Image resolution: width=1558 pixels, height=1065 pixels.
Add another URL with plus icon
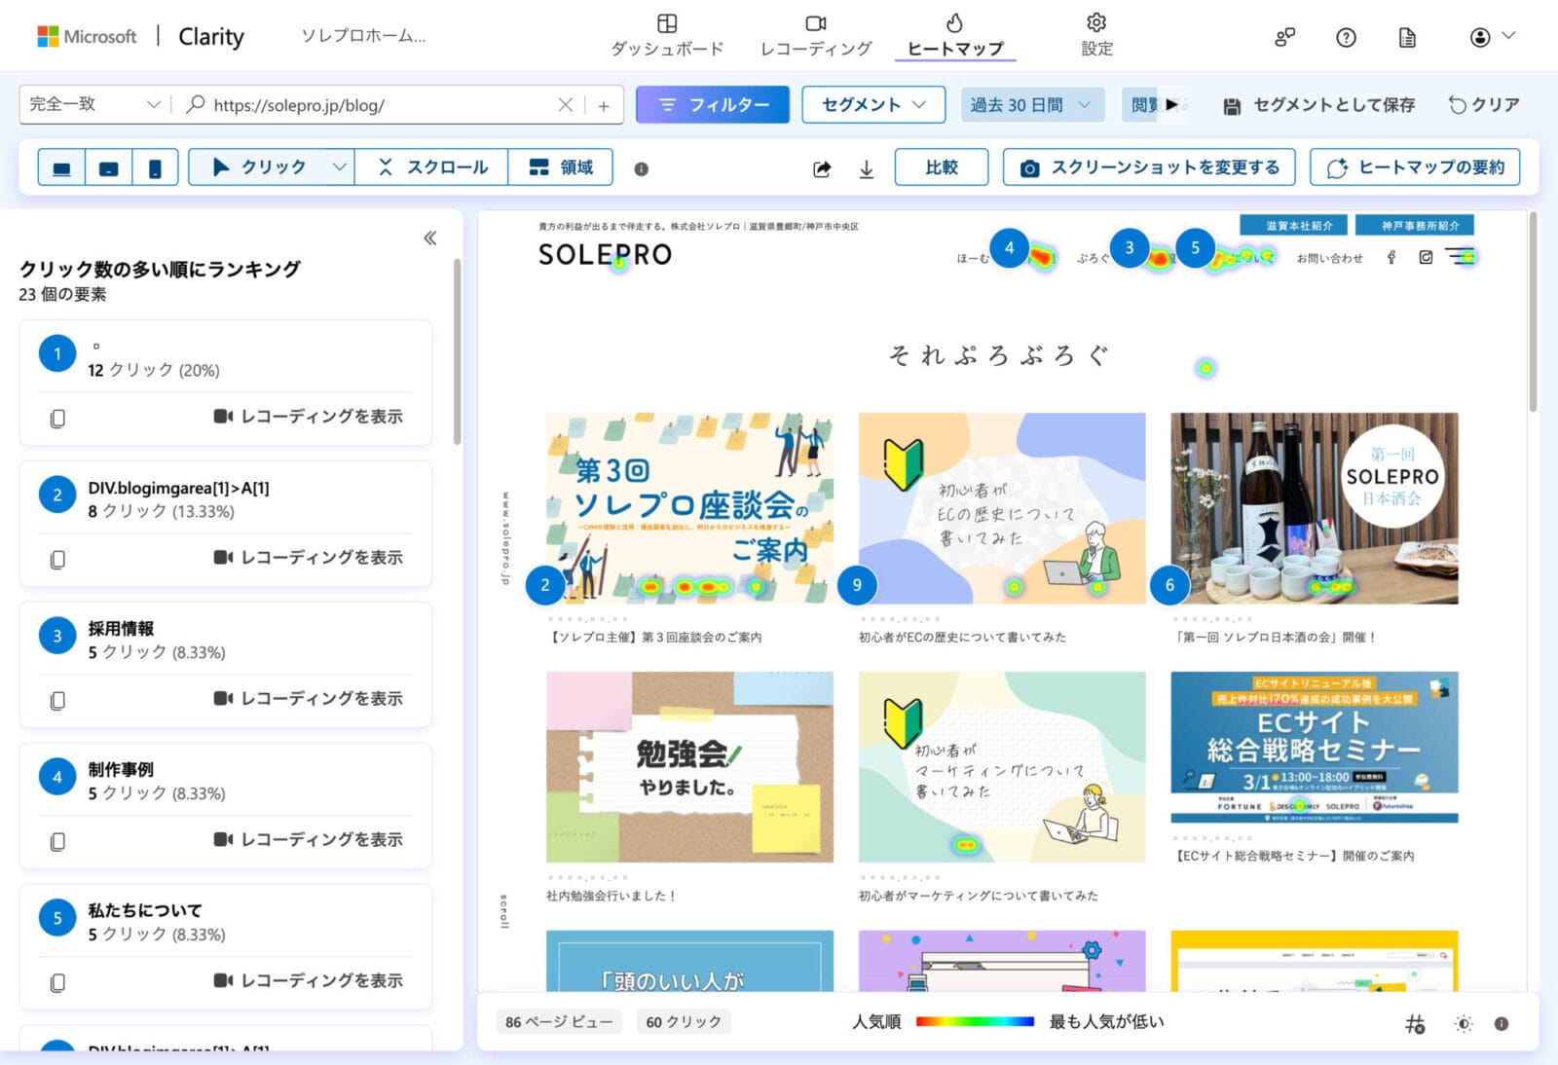[604, 105]
